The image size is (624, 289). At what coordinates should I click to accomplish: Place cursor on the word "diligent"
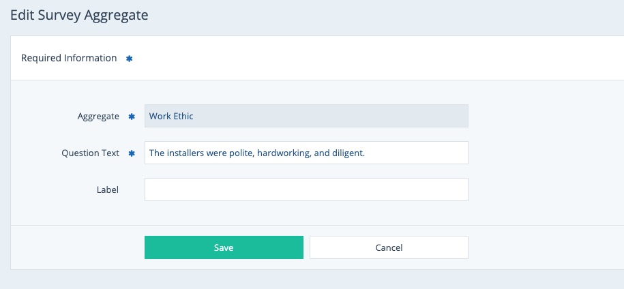pos(348,153)
